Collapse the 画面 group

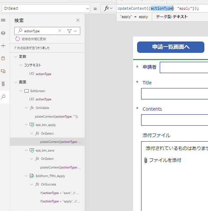16,82
